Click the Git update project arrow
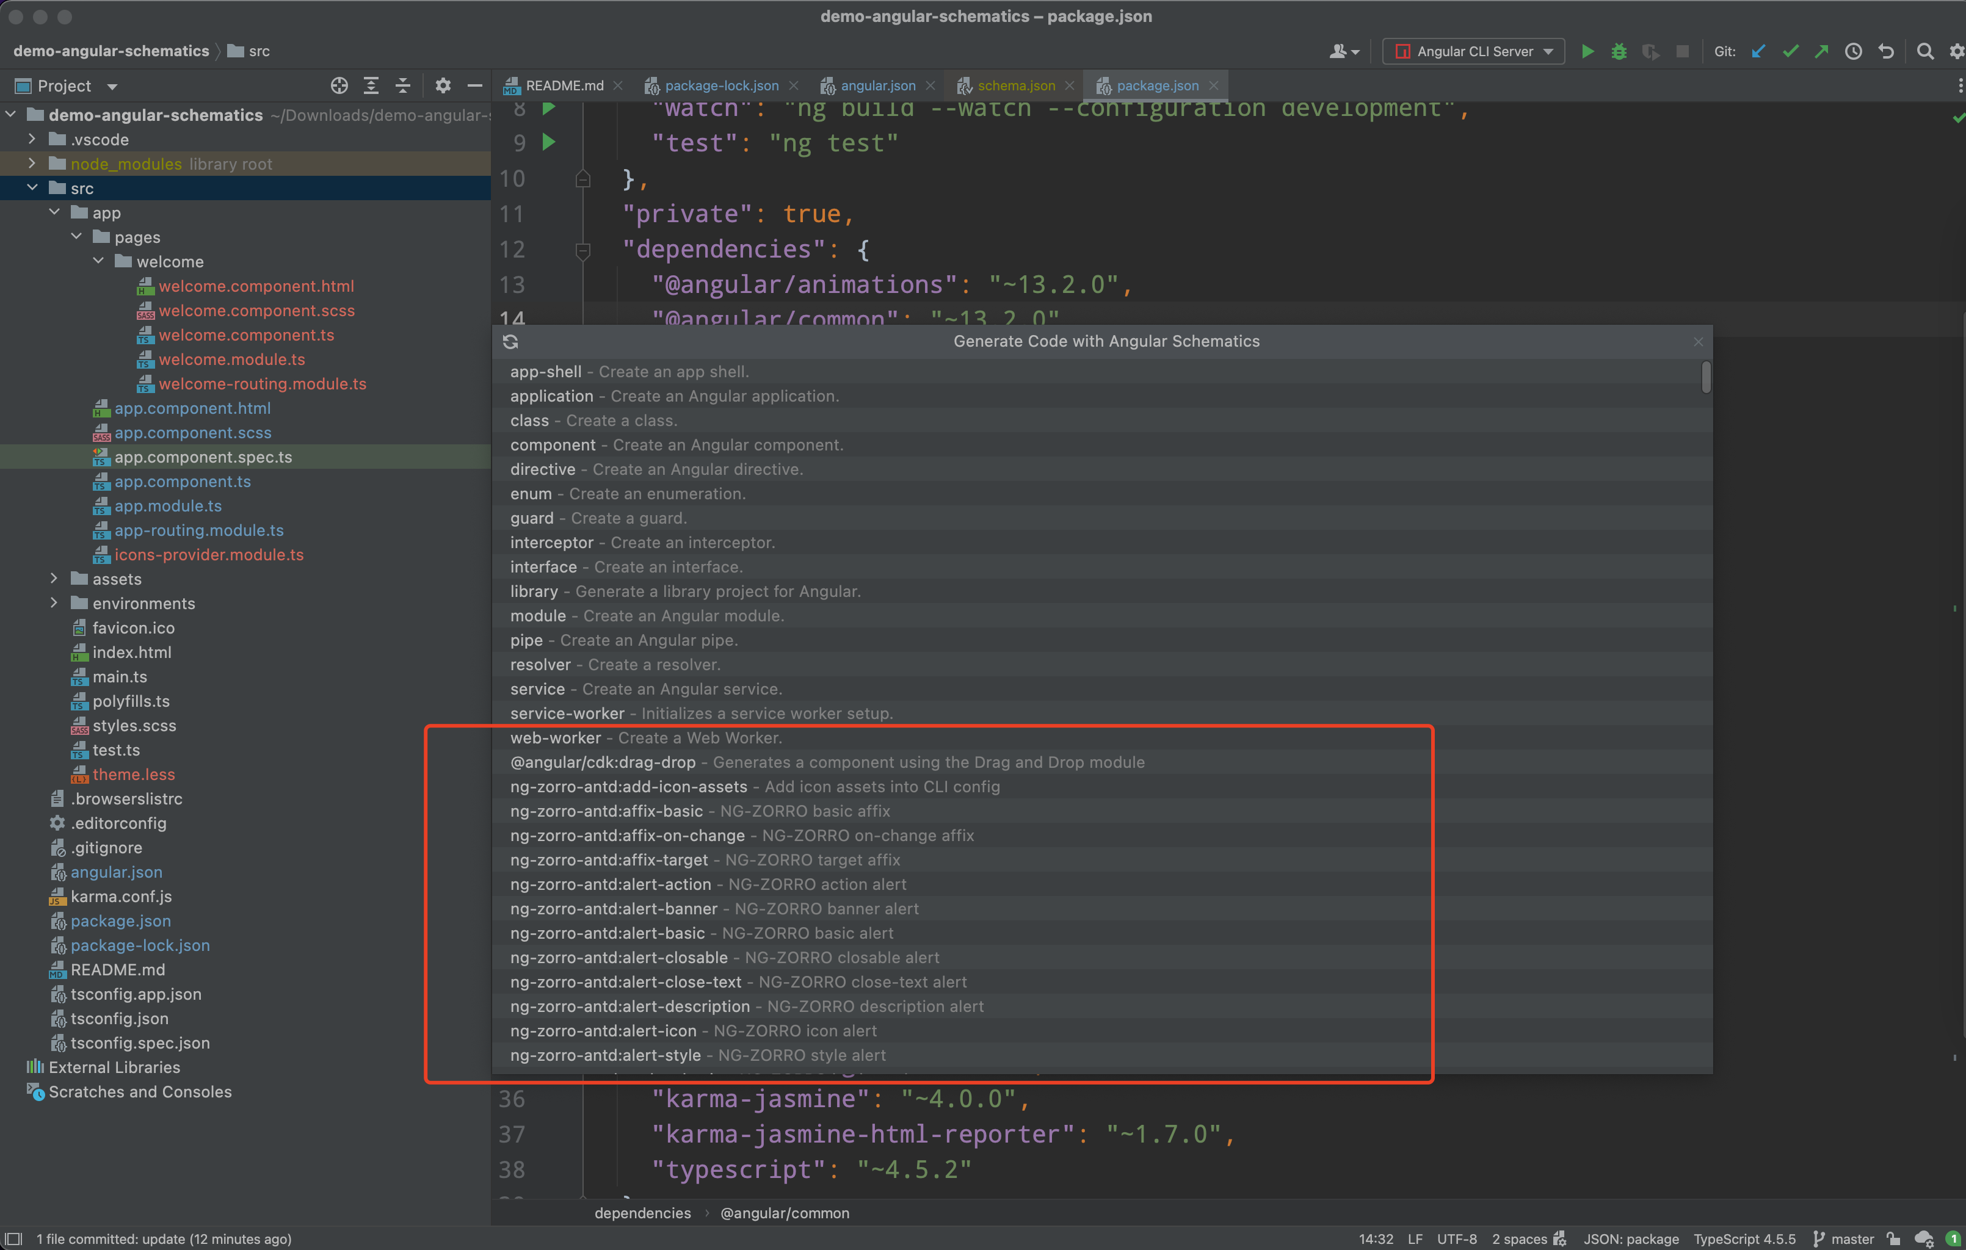Screen dimensions: 1966x1250 [x=1758, y=51]
